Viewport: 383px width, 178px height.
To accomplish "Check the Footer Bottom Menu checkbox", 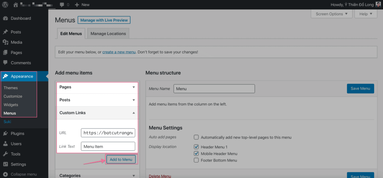I will click(196, 160).
